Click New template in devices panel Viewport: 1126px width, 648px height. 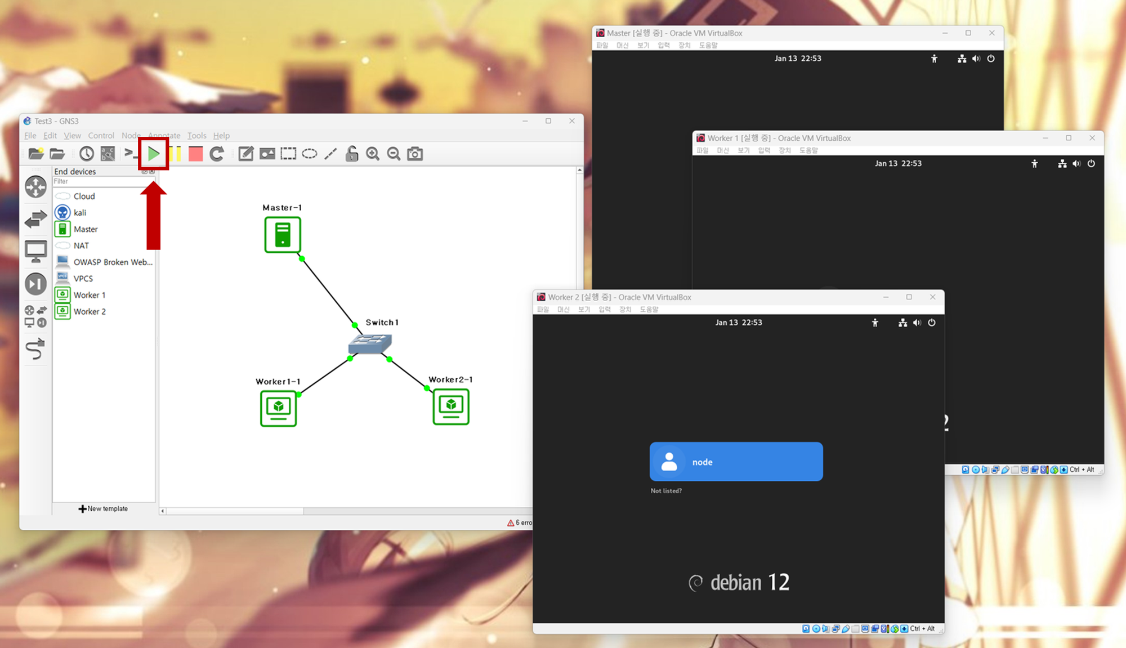pos(104,509)
